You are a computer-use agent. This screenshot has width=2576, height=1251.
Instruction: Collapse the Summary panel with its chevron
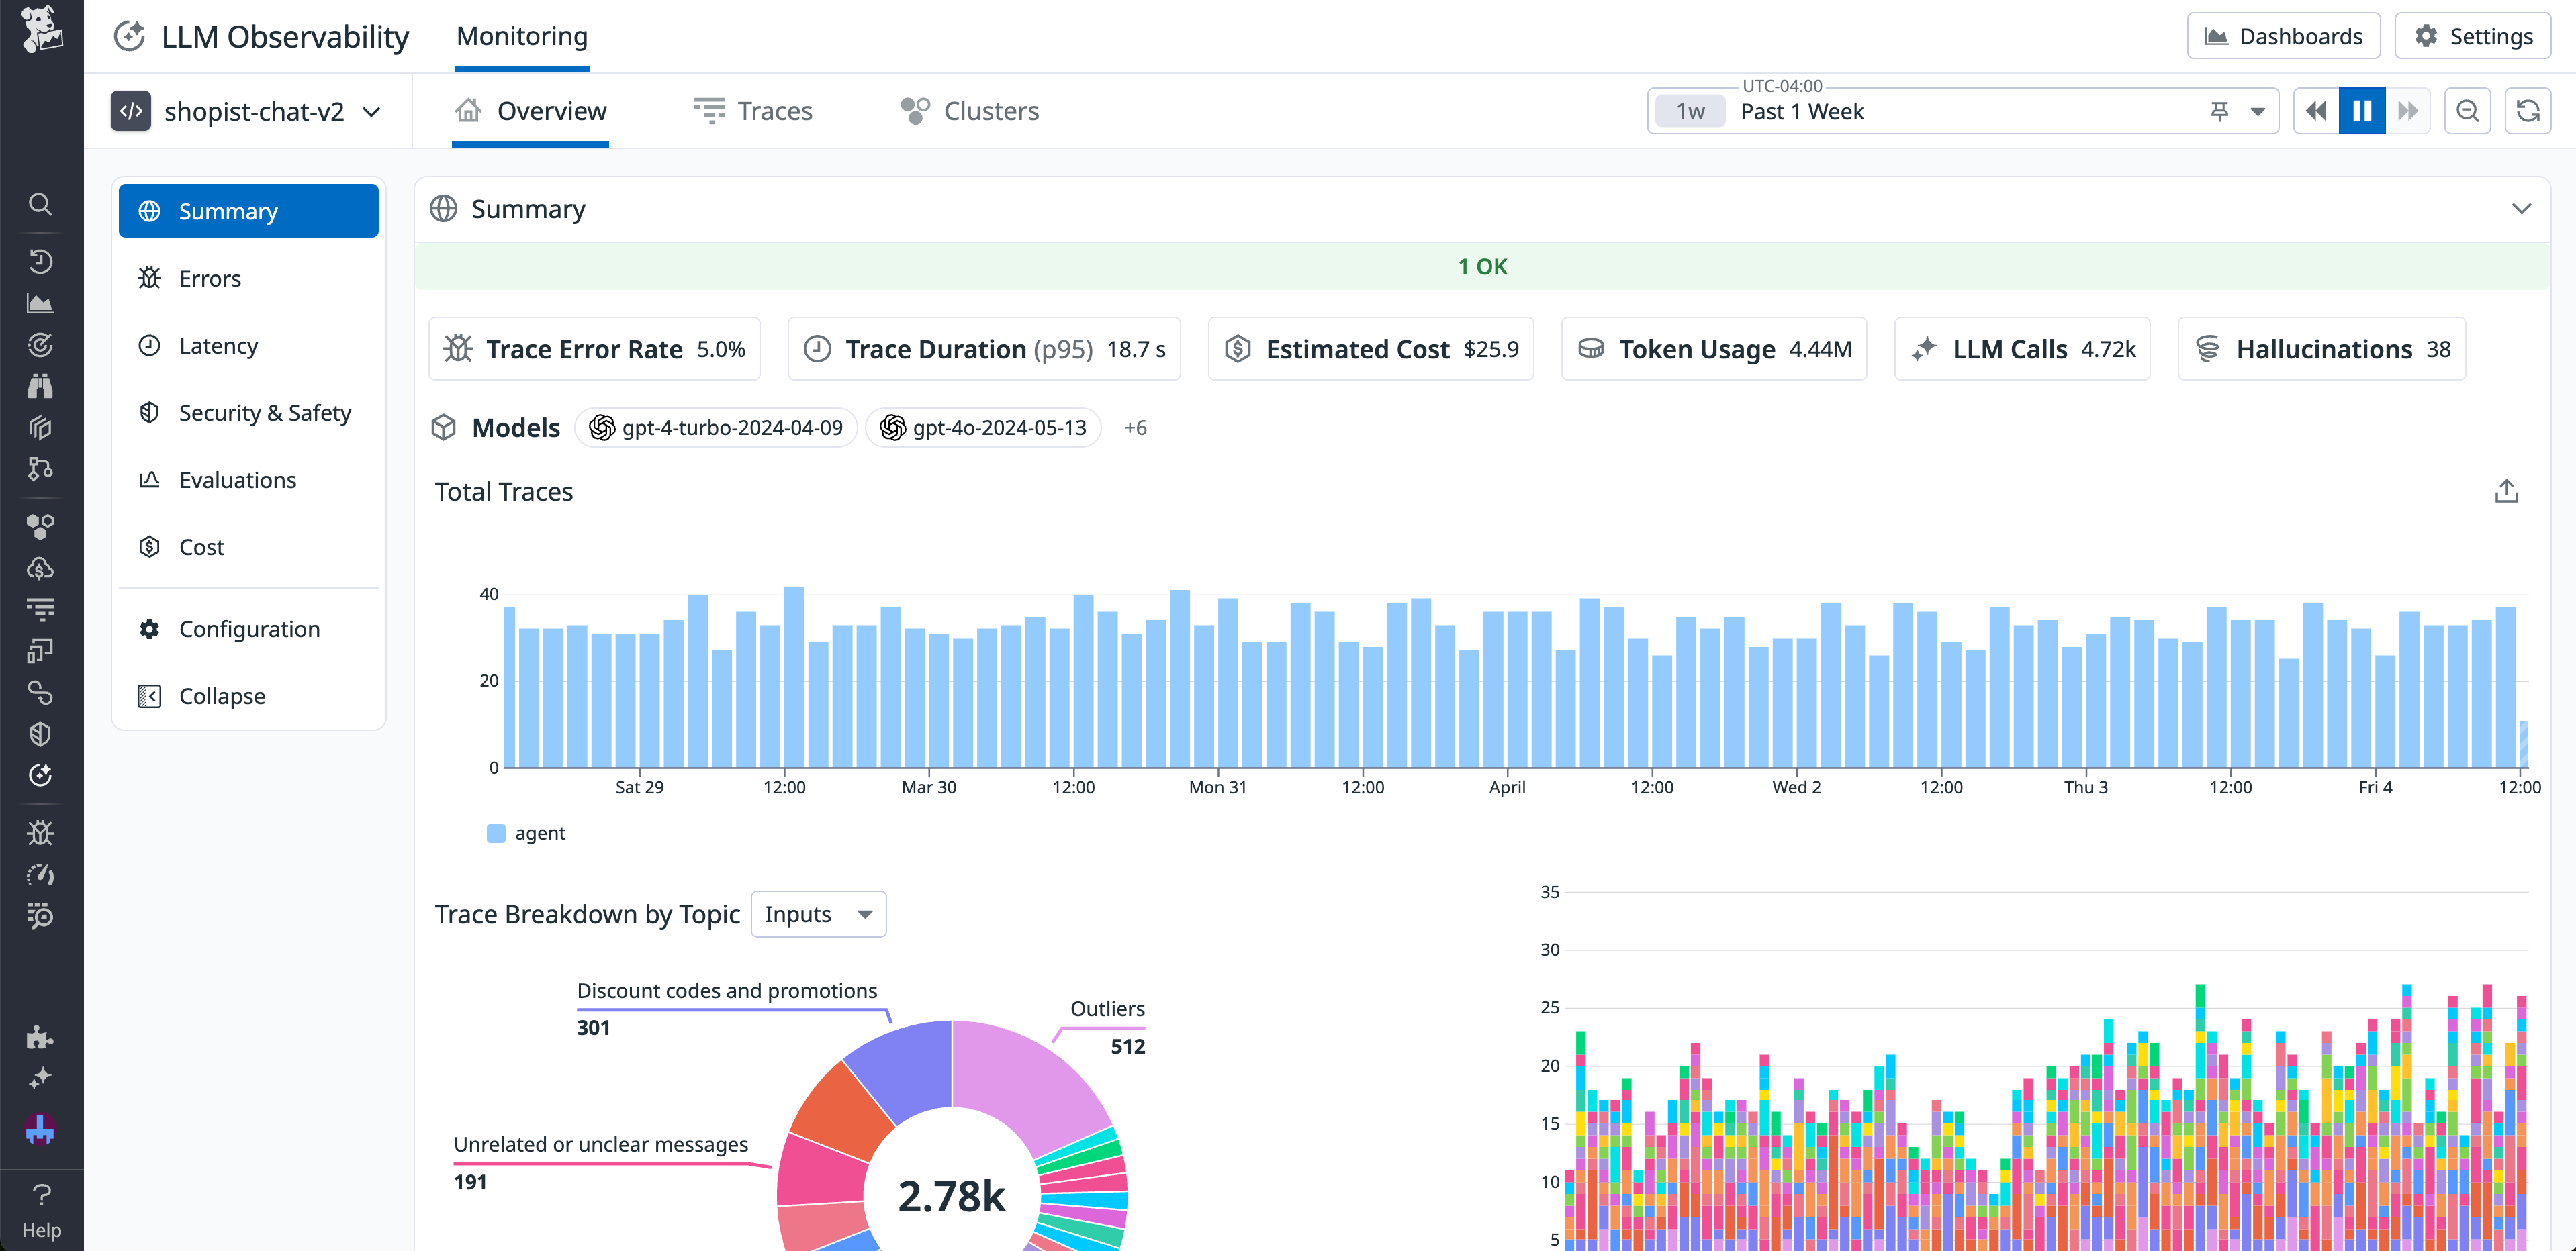pos(2521,209)
